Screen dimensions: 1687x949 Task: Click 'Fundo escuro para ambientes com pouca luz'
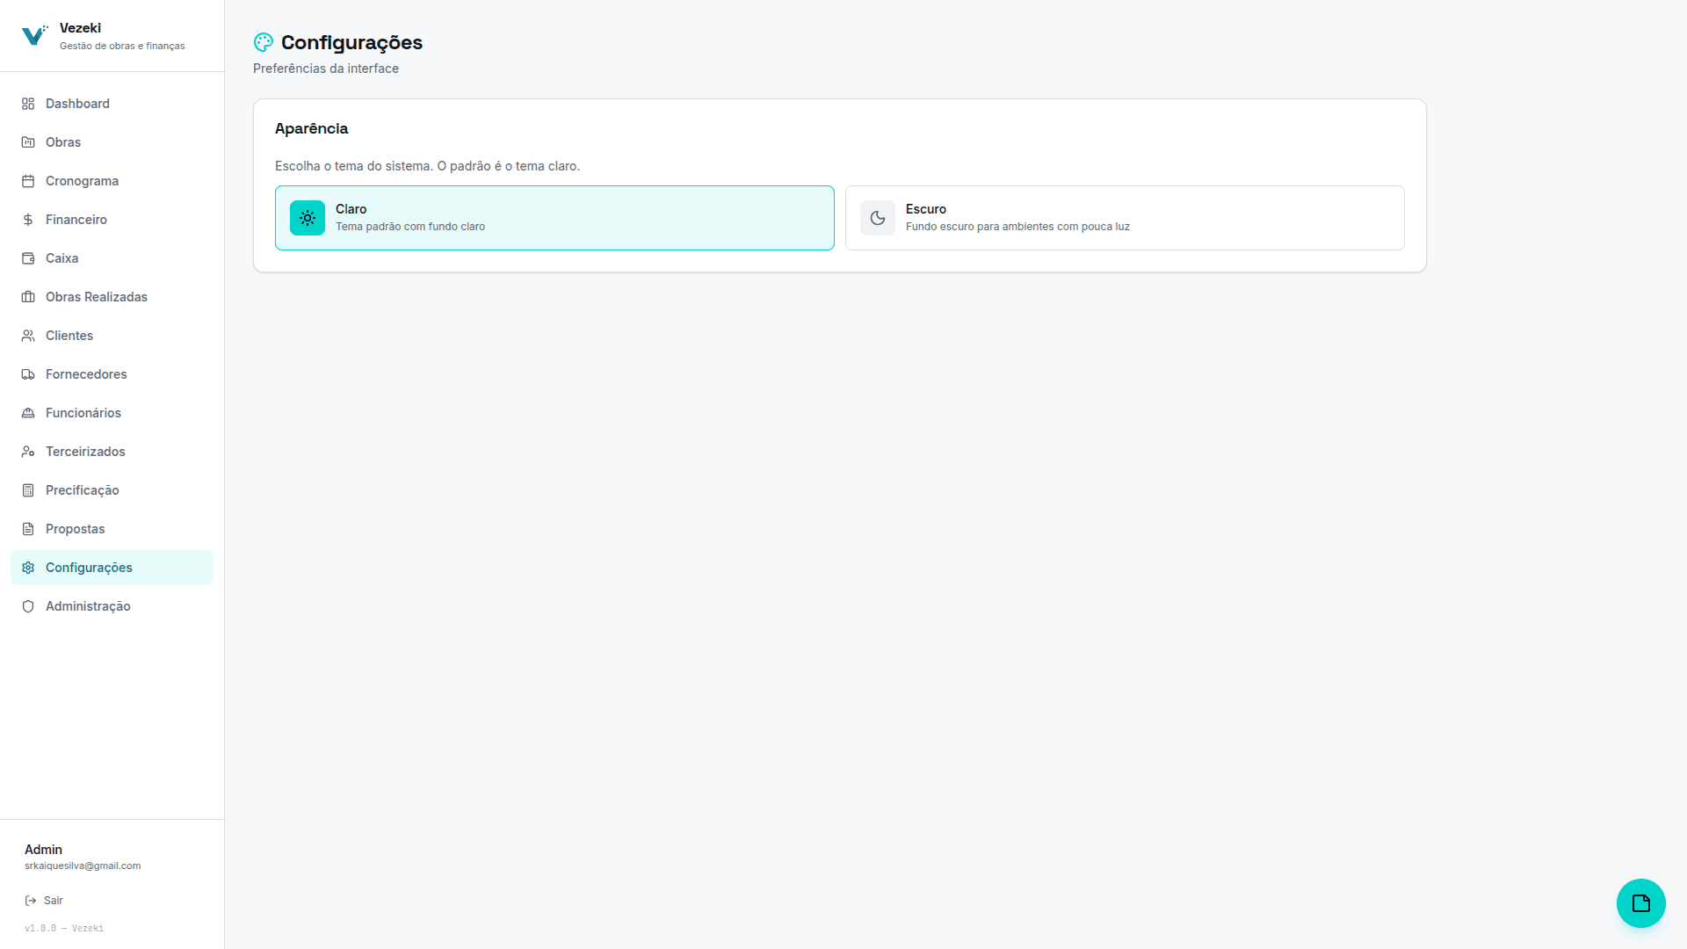(x=1017, y=227)
